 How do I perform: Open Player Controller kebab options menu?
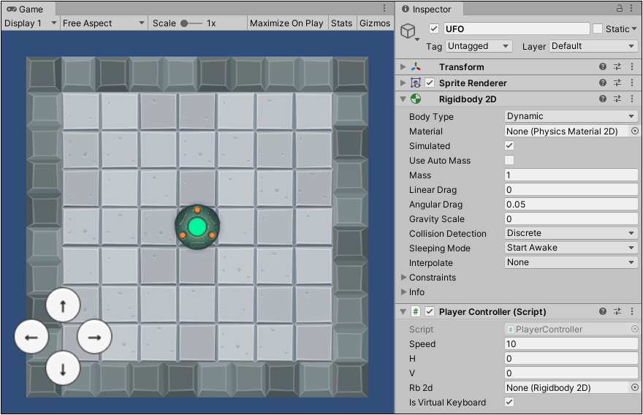point(632,312)
